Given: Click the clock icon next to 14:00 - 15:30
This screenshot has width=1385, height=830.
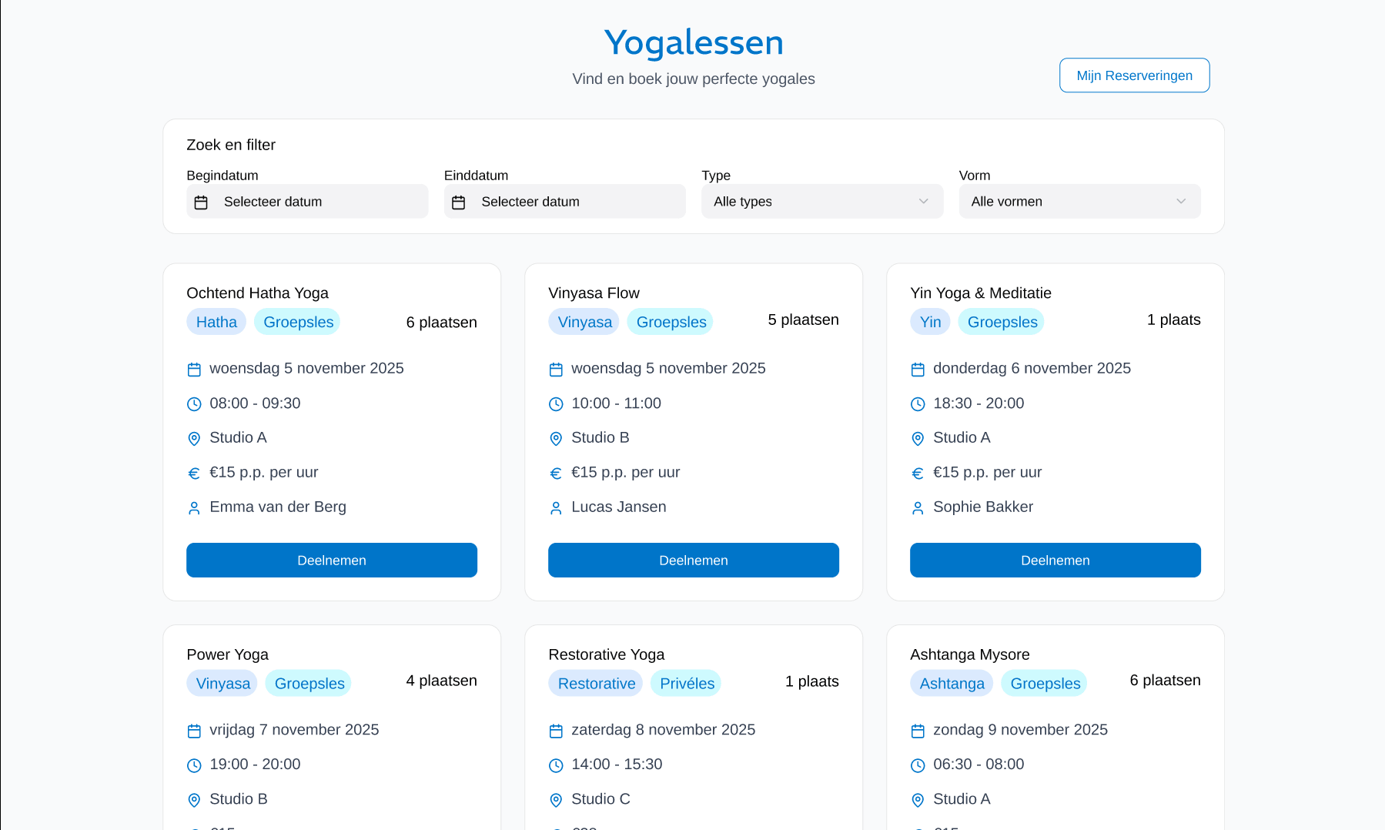Looking at the screenshot, I should pos(556,765).
